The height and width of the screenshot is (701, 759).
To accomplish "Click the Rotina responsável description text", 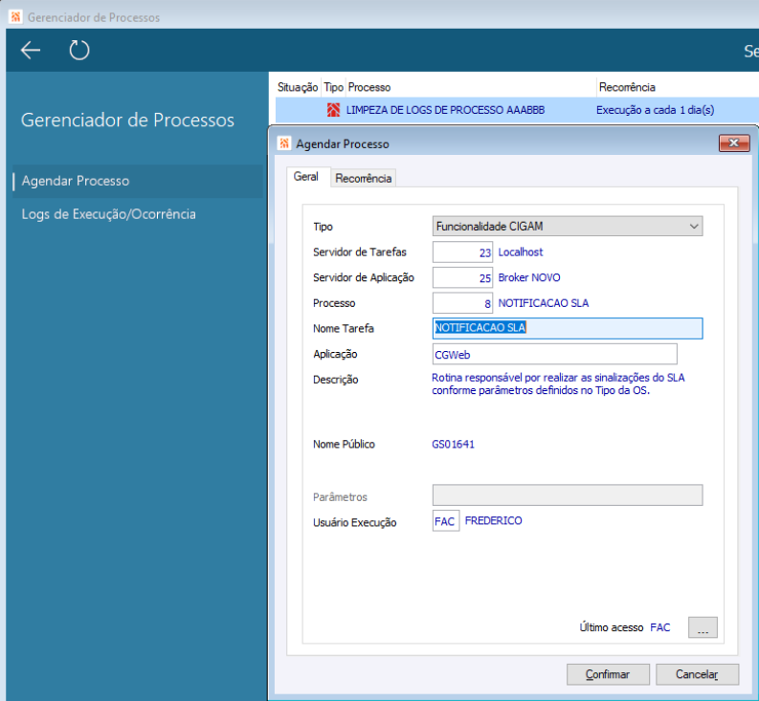I will coord(558,384).
